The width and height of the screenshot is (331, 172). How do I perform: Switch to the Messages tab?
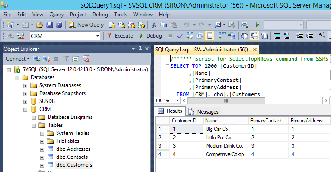(x=204, y=111)
